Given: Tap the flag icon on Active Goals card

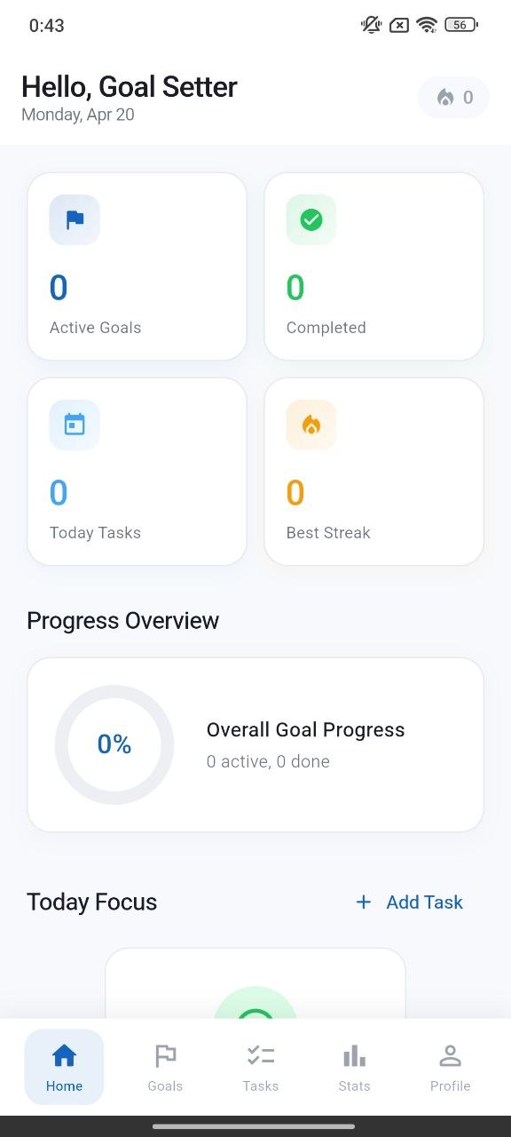Looking at the screenshot, I should 73,219.
